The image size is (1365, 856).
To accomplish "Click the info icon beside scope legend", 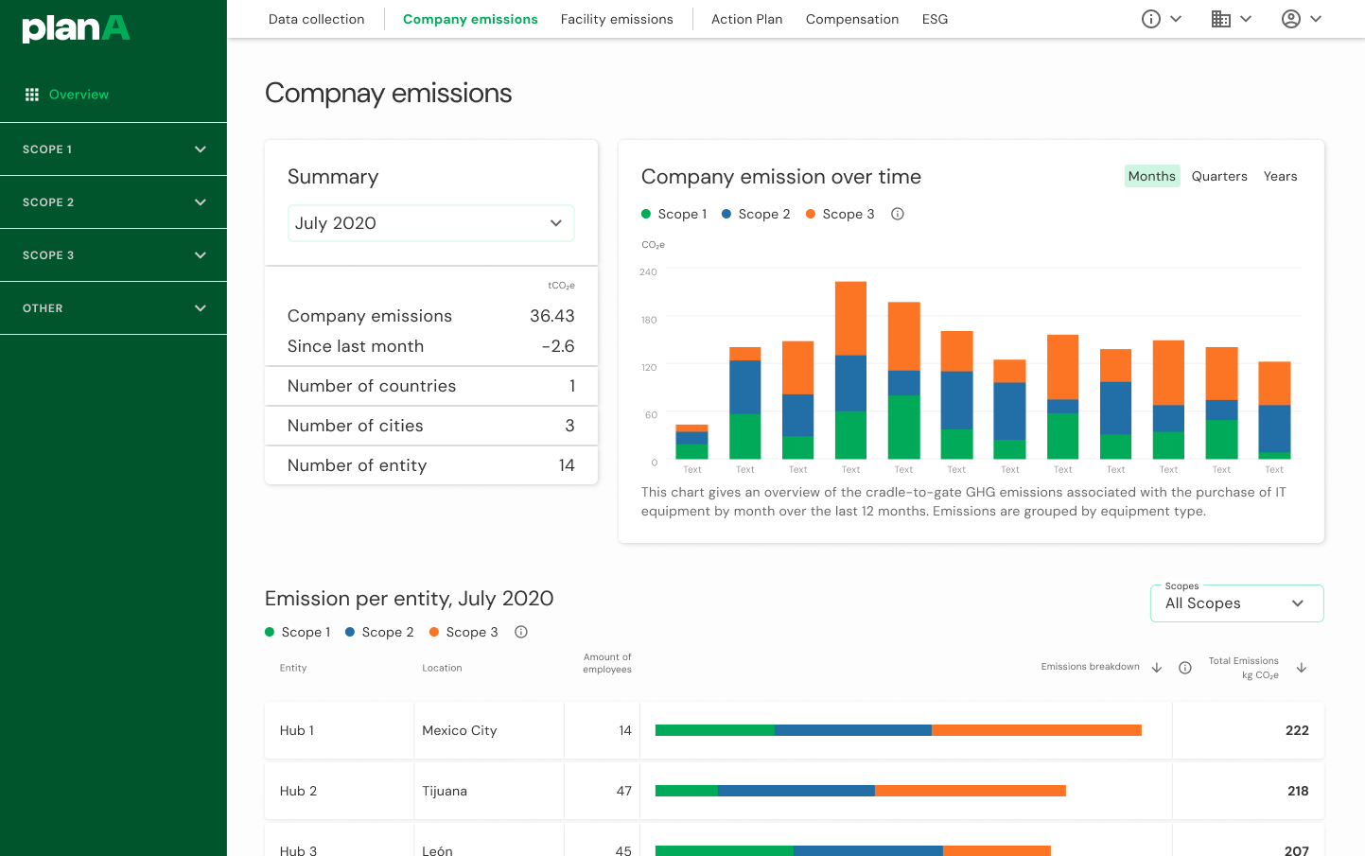I will point(897,214).
